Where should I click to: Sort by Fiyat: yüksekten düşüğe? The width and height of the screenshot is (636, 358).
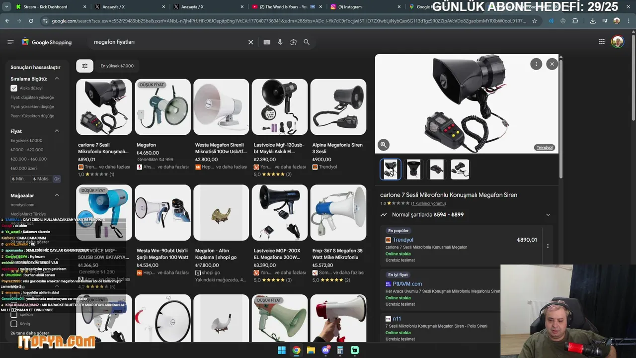[32, 106]
